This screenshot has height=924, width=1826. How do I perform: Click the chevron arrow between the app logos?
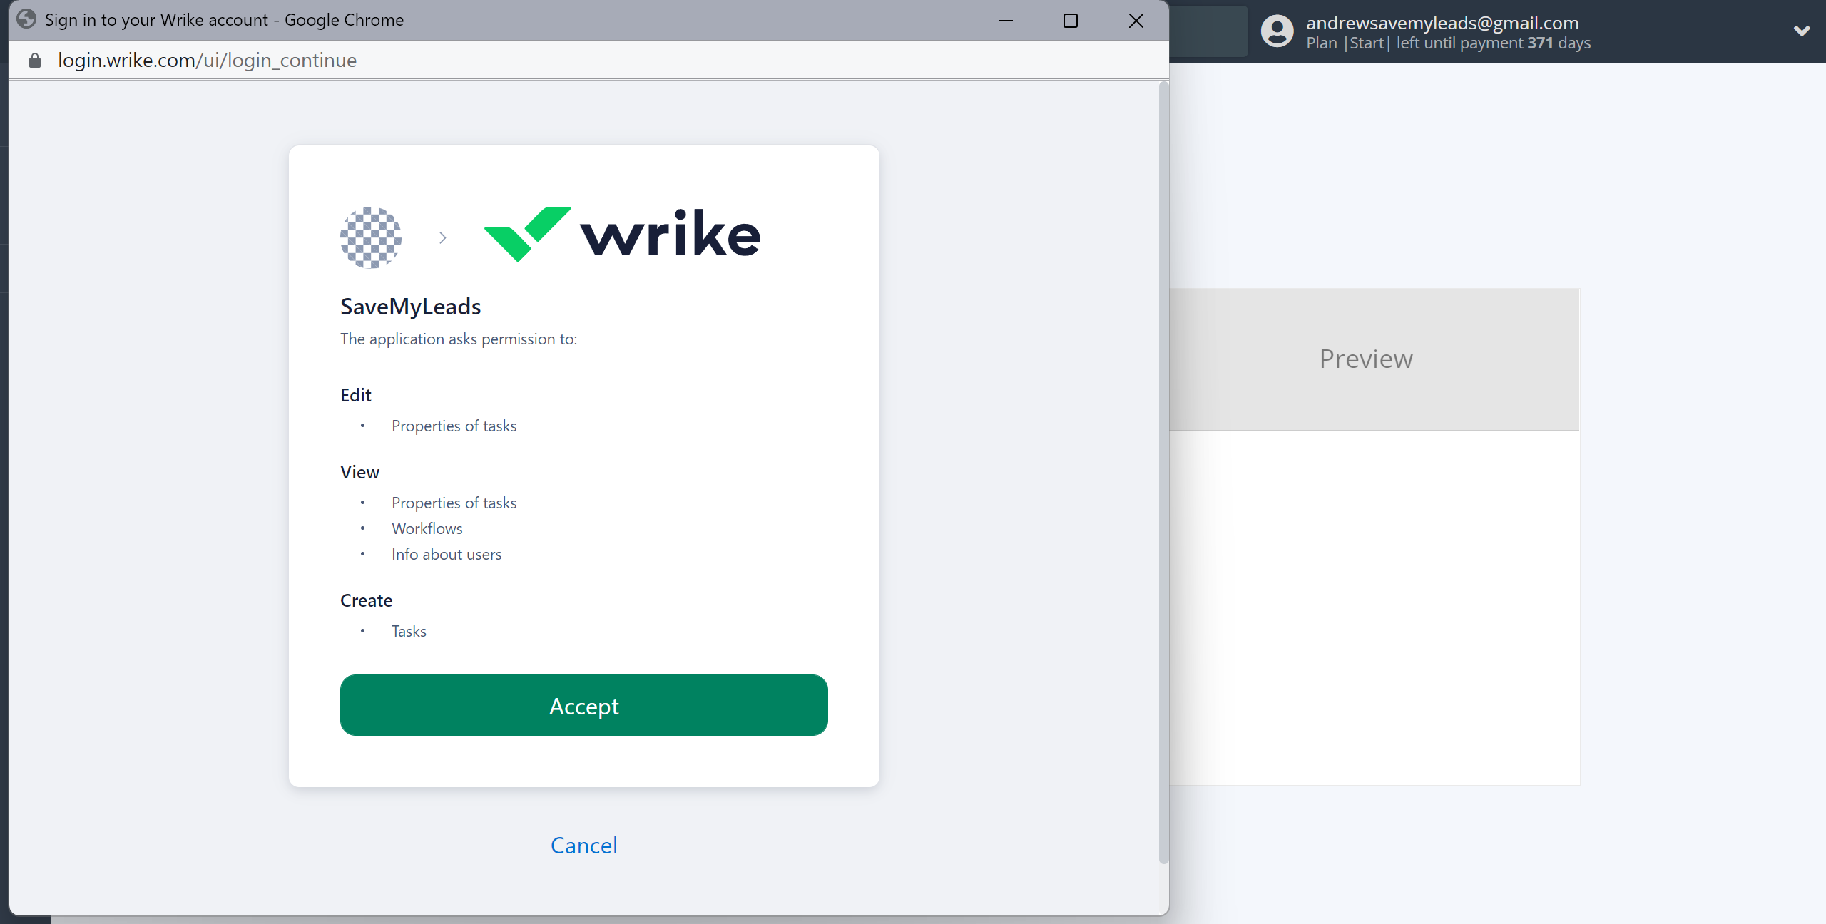click(x=442, y=237)
